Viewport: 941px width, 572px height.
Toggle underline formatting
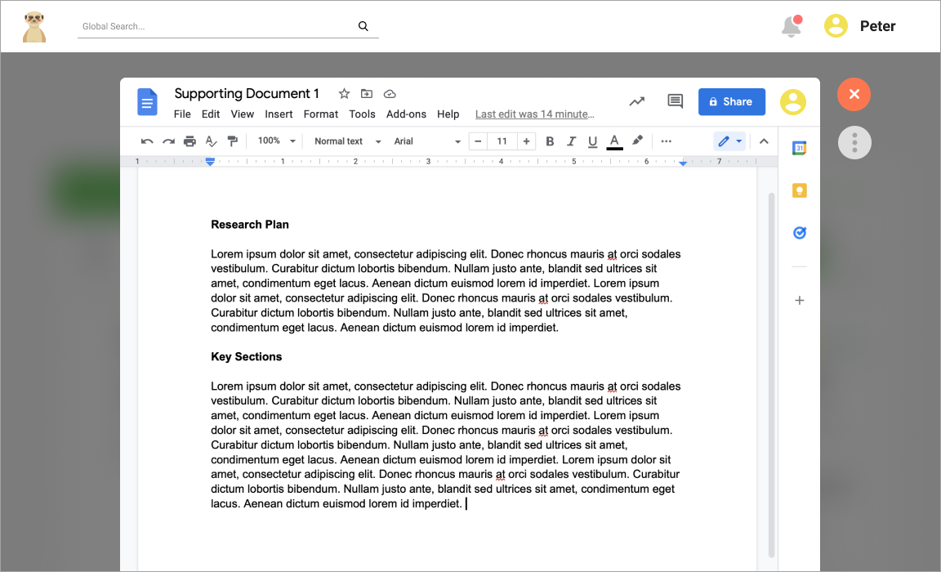click(x=592, y=141)
